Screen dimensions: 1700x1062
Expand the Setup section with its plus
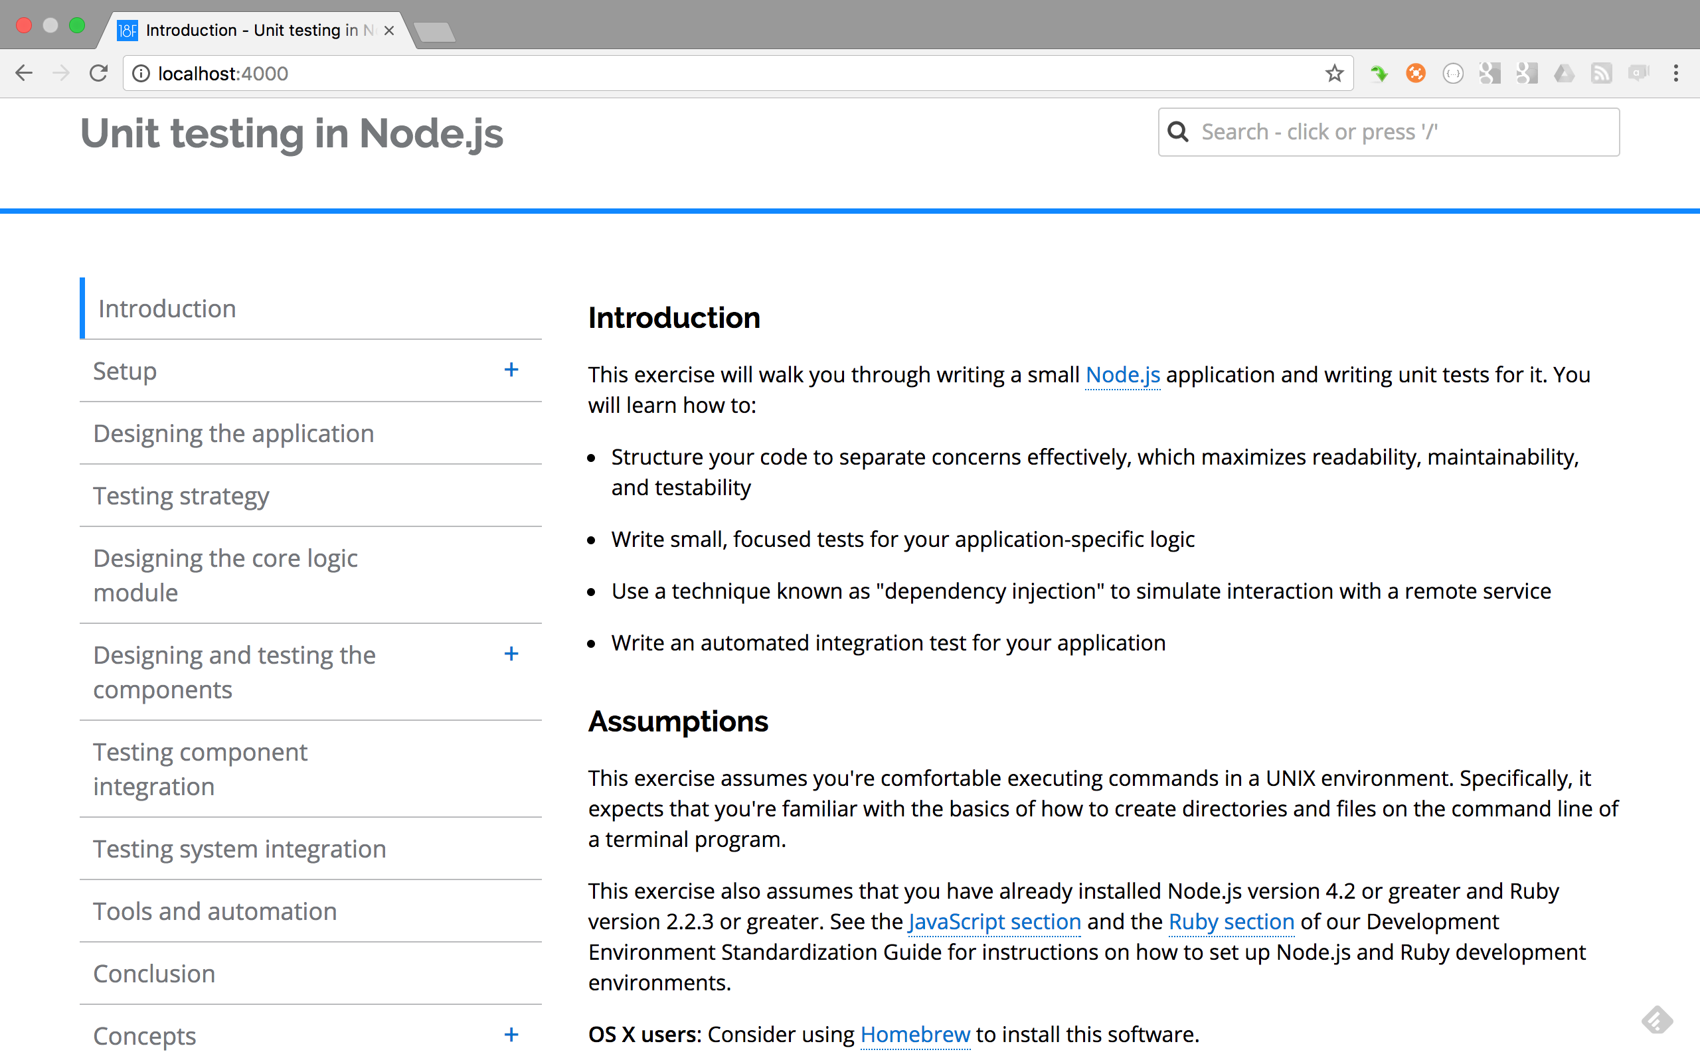coord(511,370)
